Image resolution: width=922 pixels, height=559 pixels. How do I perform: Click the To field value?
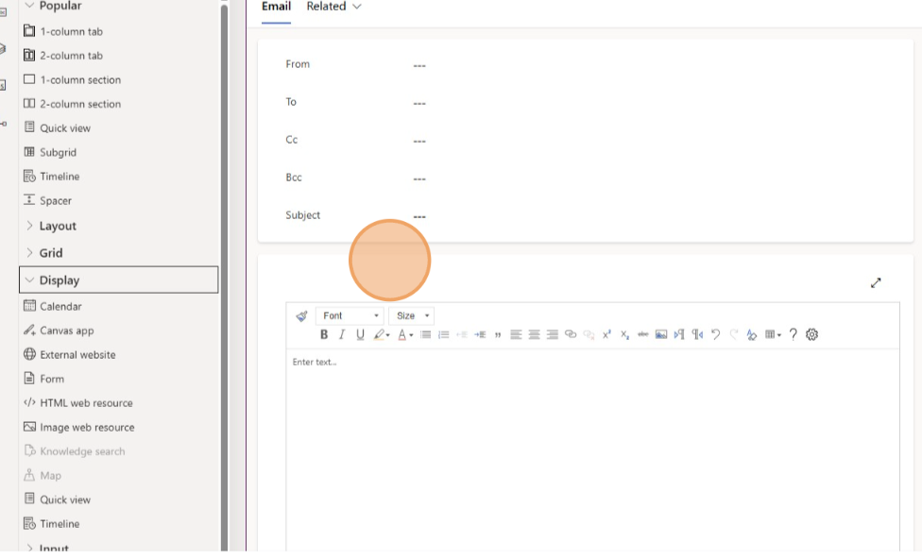[x=418, y=103]
